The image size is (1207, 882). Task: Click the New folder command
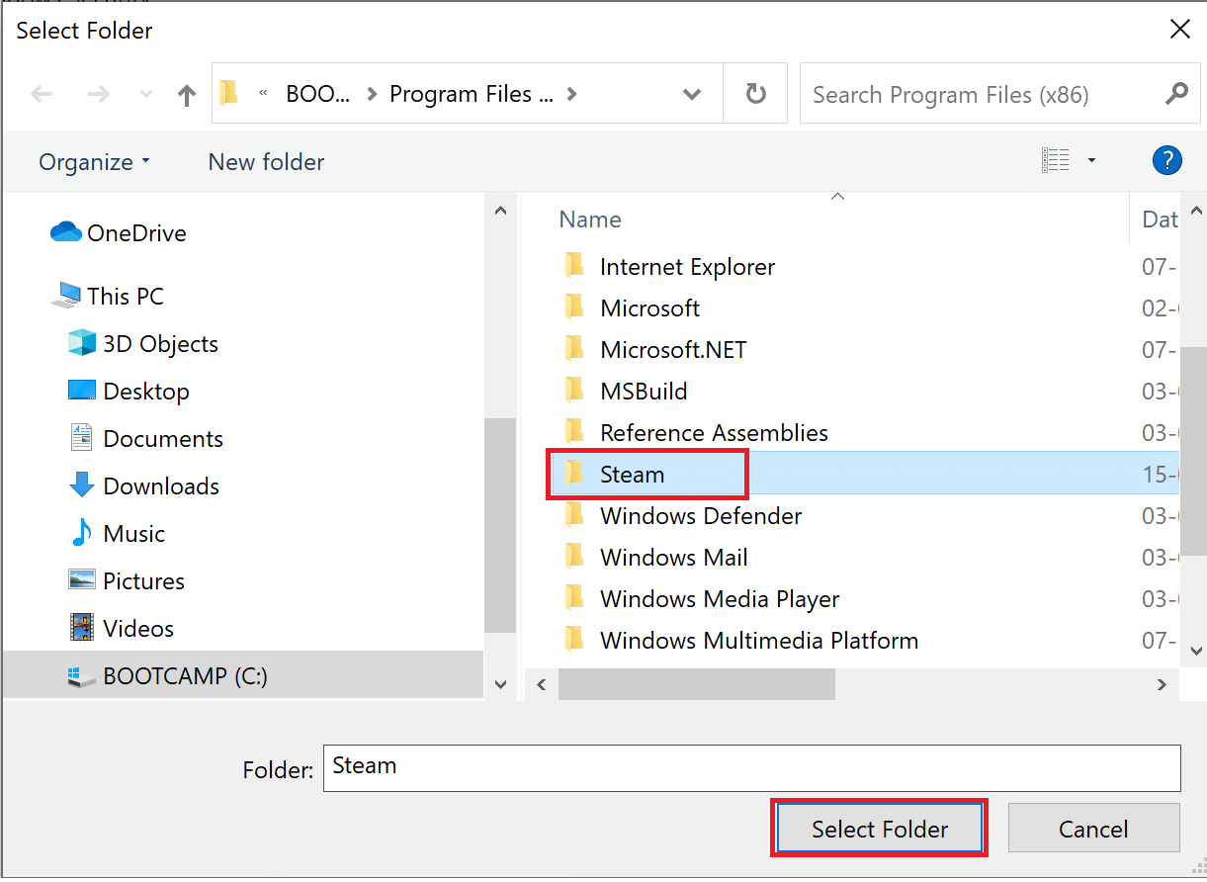(x=265, y=161)
